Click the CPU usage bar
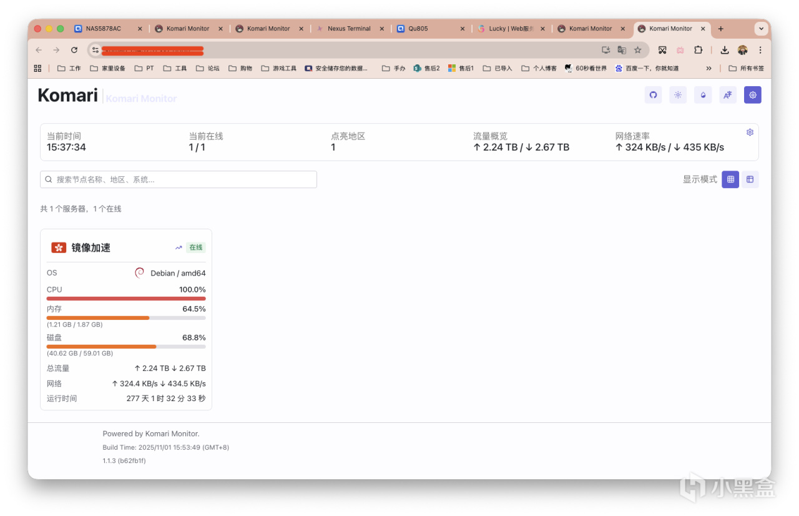The width and height of the screenshot is (799, 516). click(x=126, y=299)
